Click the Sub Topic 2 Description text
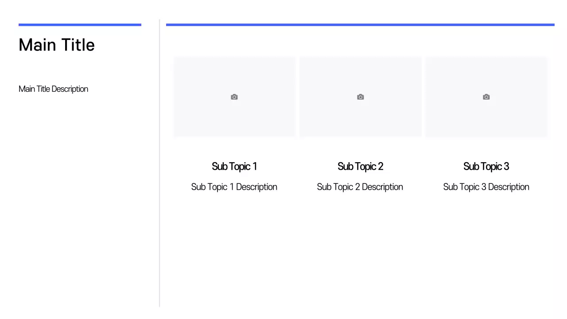Image resolution: width=567 pixels, height=319 pixels. [360, 187]
